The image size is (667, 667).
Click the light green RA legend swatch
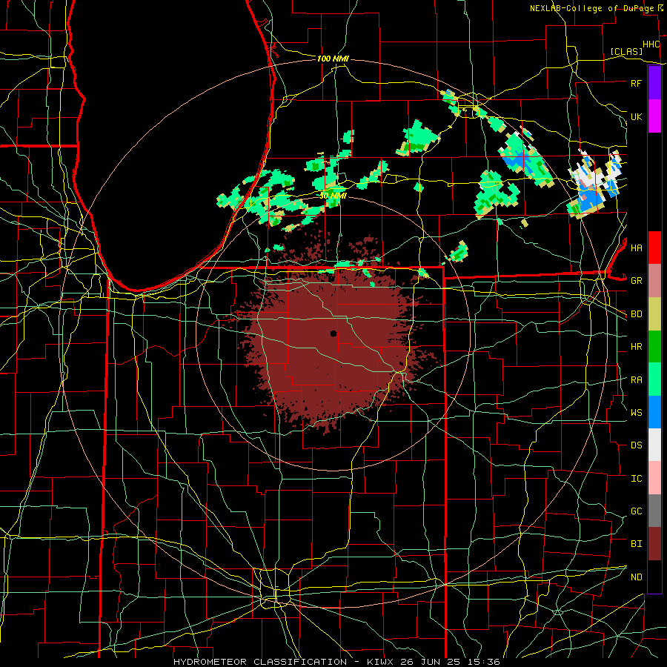click(x=654, y=379)
